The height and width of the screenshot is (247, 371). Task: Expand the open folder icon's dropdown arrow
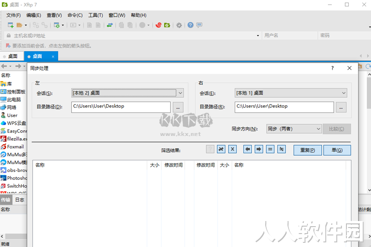(x=26, y=25)
